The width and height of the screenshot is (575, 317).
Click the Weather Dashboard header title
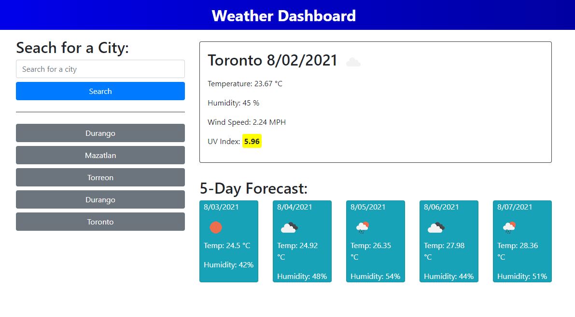pyautogui.click(x=284, y=16)
